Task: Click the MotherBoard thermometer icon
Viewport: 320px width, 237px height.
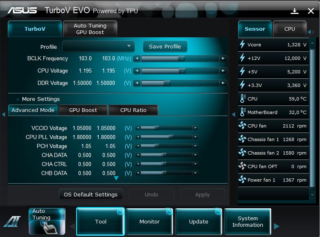Action: 242,112
